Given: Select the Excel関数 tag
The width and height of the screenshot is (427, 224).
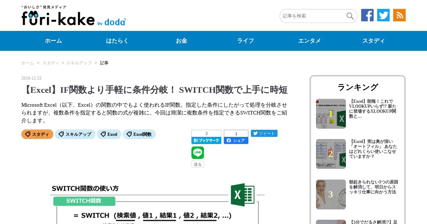Looking at the screenshot, I should point(139,134).
